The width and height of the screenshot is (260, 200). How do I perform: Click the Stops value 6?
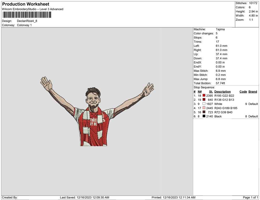(x=217, y=38)
